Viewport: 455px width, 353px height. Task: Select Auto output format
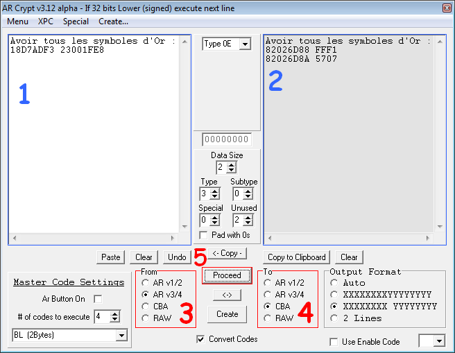click(x=334, y=283)
